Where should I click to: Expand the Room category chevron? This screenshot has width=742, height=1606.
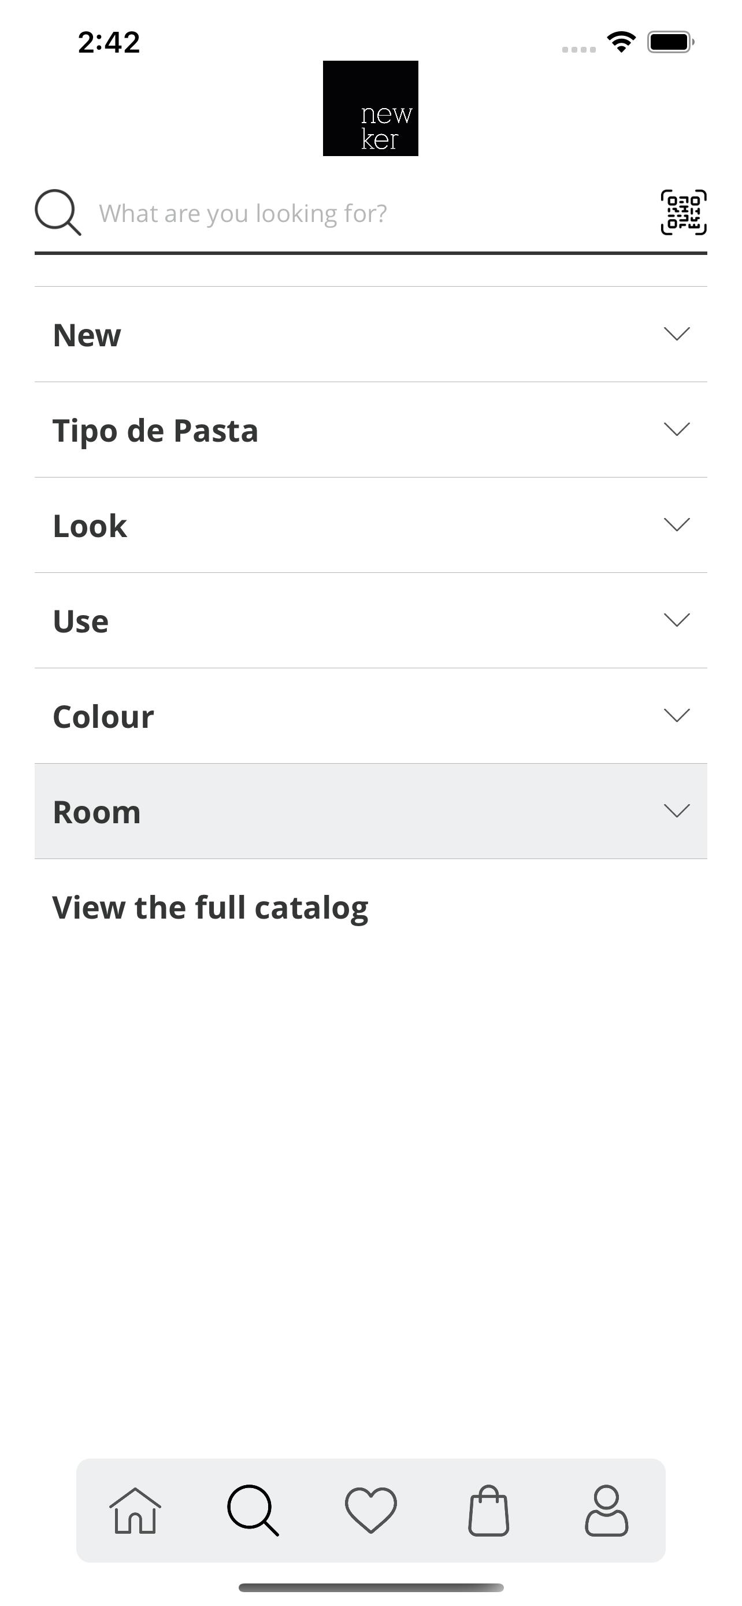pos(677,811)
